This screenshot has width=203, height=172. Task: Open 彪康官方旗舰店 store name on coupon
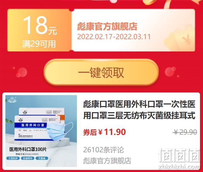[107, 26]
